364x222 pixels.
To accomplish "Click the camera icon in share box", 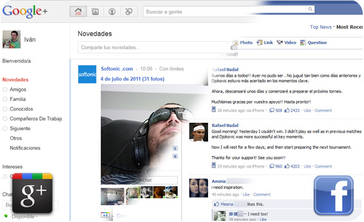I will pyautogui.click(x=234, y=47).
